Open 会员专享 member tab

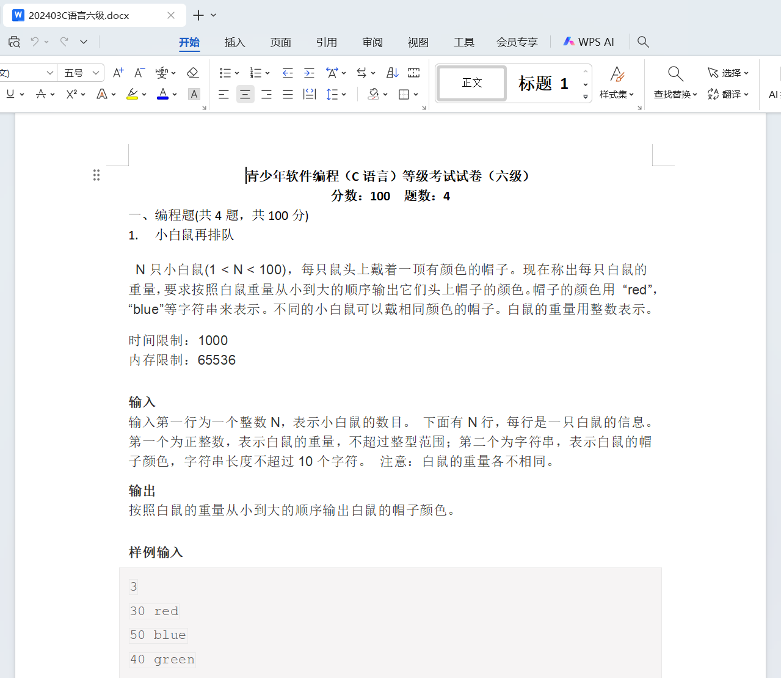pos(517,42)
